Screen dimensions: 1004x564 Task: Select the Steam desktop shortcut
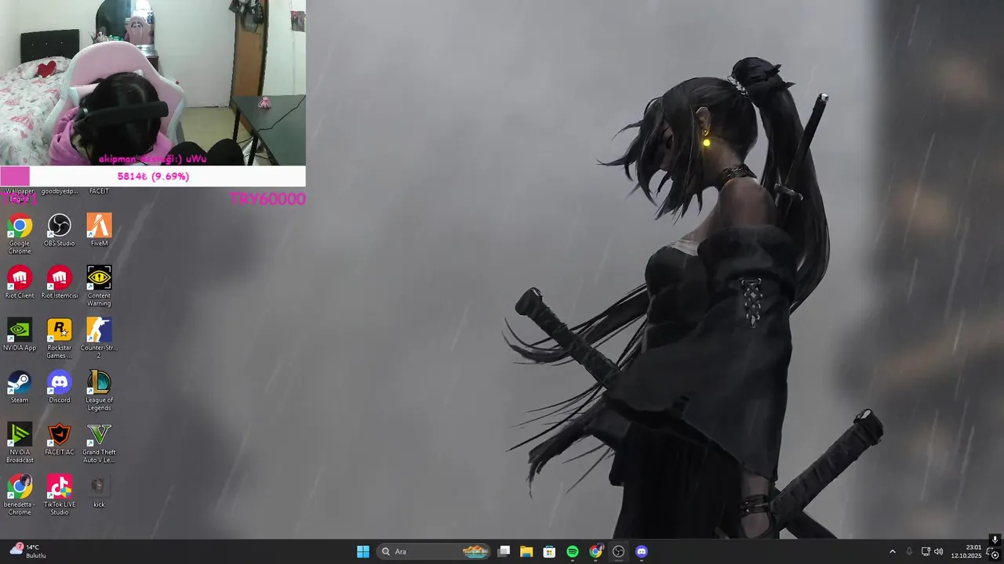[x=20, y=387]
